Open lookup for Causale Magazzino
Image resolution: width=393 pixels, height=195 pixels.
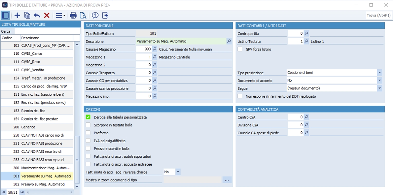click(x=155, y=49)
